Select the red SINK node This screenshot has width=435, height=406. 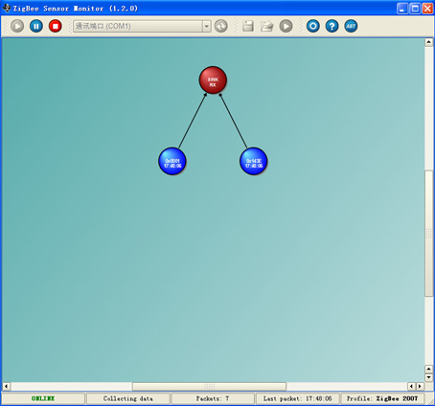click(213, 79)
